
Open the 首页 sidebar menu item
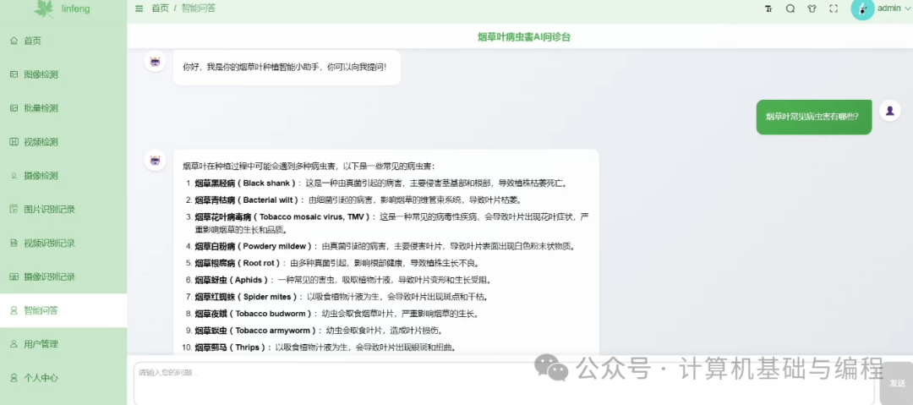coord(63,41)
